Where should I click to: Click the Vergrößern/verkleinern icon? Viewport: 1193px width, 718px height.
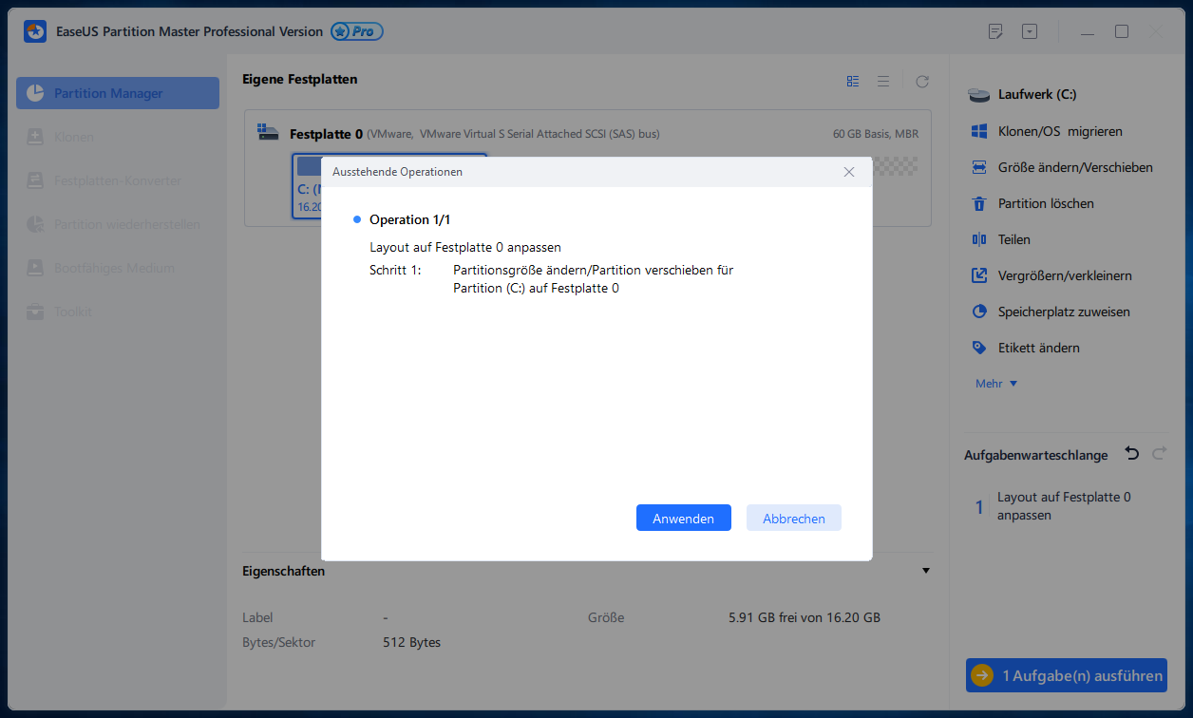click(x=979, y=275)
